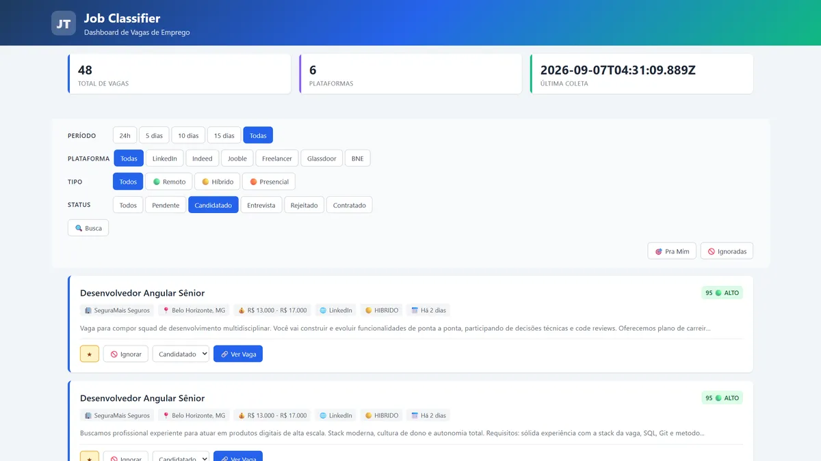Click job title on 'Vaga para compor squad' card
Screen dimensions: 821x461
(x=142, y=293)
